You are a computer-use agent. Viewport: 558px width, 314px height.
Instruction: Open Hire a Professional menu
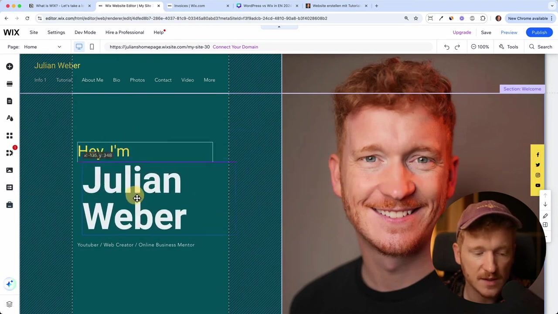(x=125, y=32)
